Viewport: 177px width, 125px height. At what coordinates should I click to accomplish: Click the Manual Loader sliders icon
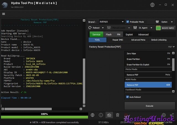pos(109,28)
